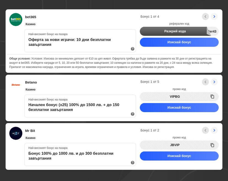The height and width of the screenshot is (181, 228).
Task: Click the Betano logo icon
Action: coord(16,85)
